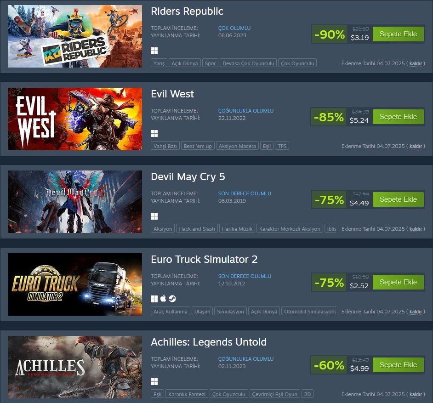Open the Euro Truck Simulator 2 thumbnail
Viewport: 433px width, 403px height.
click(x=75, y=284)
